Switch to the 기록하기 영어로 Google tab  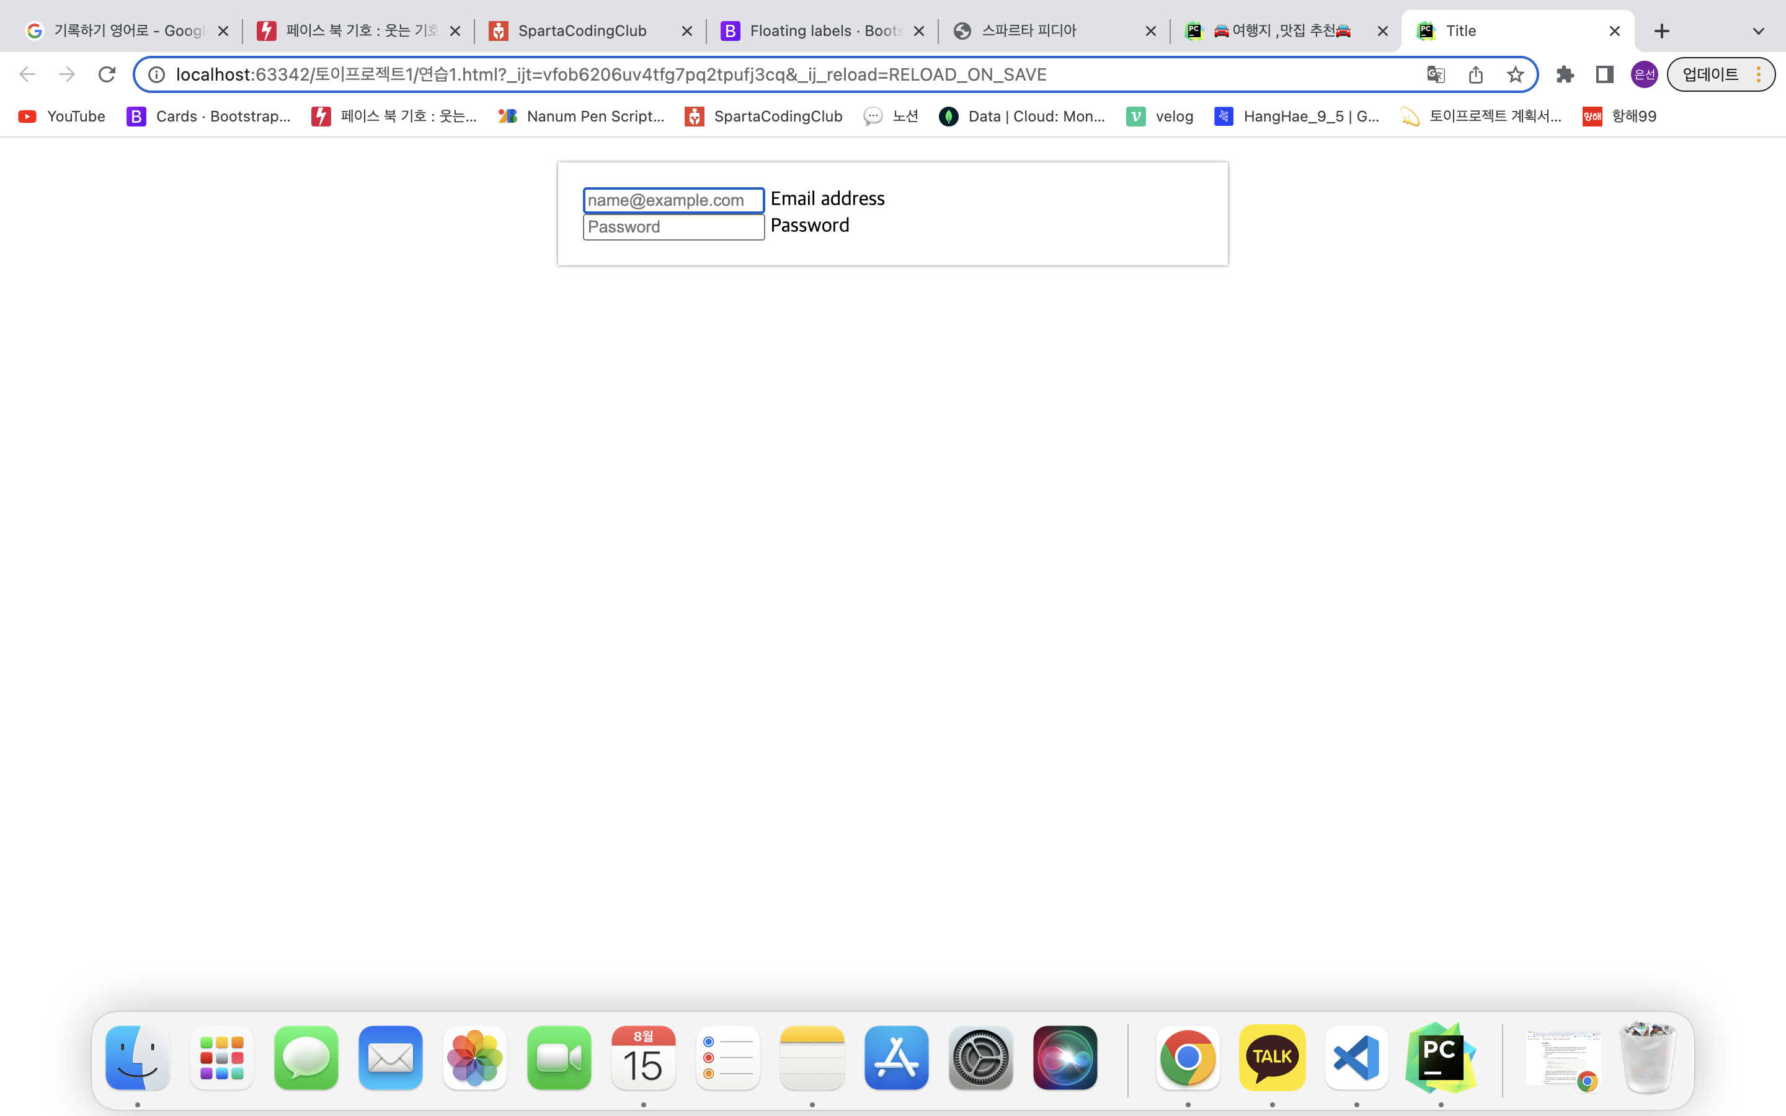128,31
